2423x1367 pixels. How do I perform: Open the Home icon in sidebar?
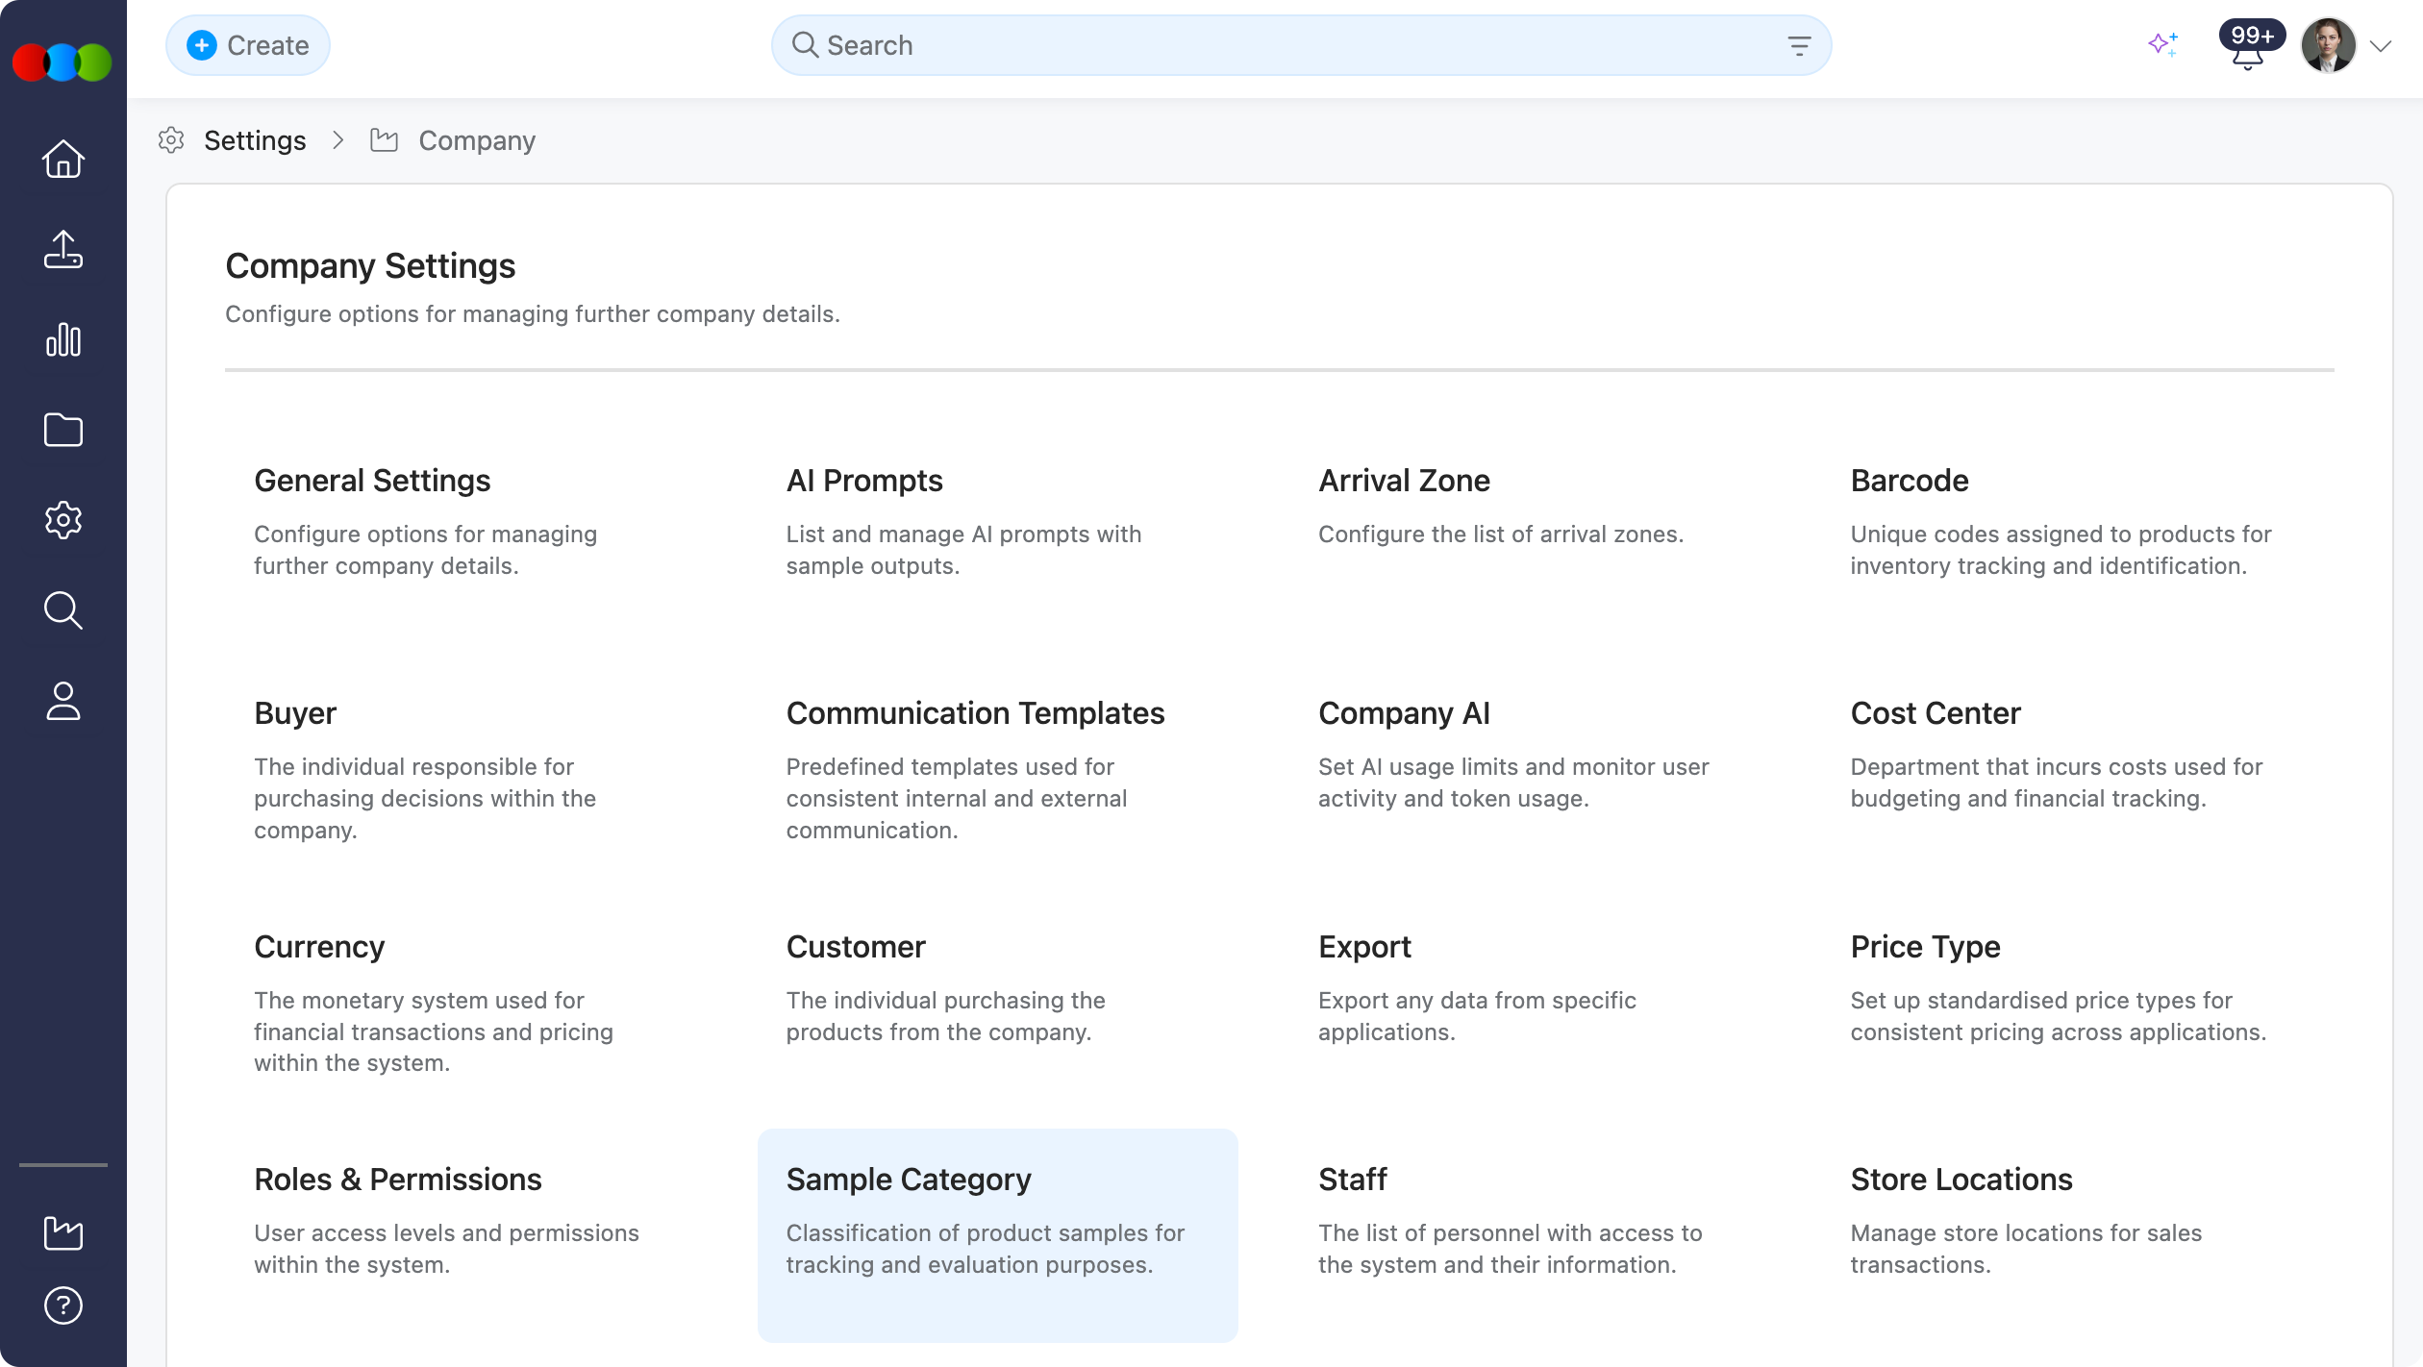tap(63, 159)
